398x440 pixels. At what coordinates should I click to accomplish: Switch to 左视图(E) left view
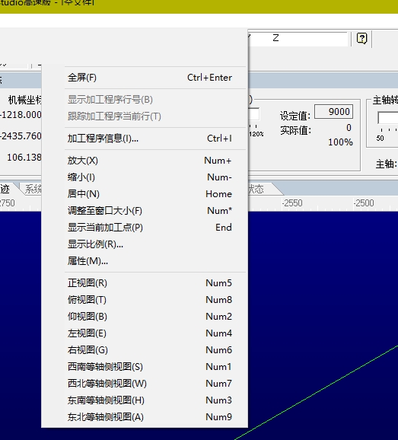150,333
